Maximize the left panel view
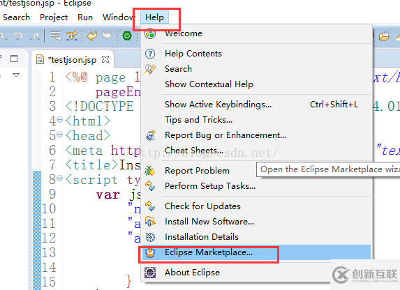 pyautogui.click(x=14, y=59)
